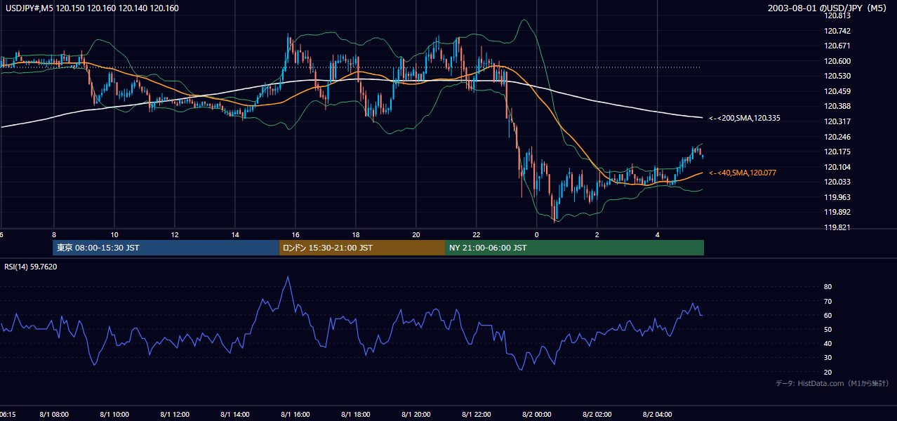Viewport: 897px width, 421px height.
Task: Click the 8/1 14:00 time label
Action: [x=235, y=414]
